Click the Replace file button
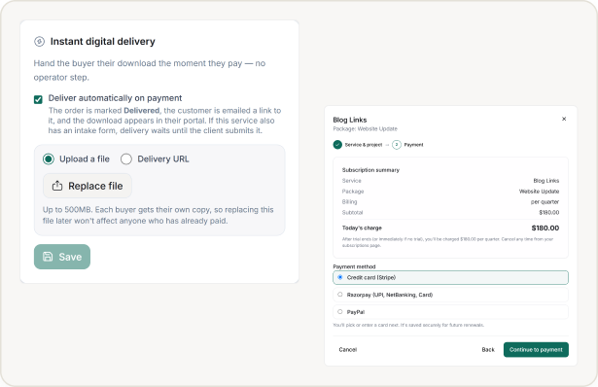Viewport: 598px width, 387px height. pos(88,186)
